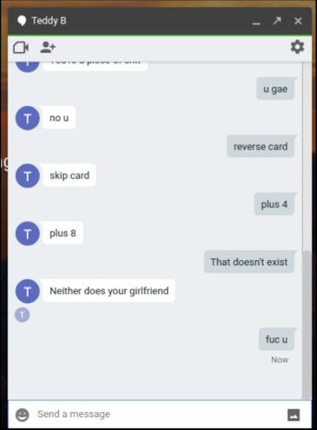Click the Send a message field
The height and width of the screenshot is (430, 317).
(x=159, y=414)
